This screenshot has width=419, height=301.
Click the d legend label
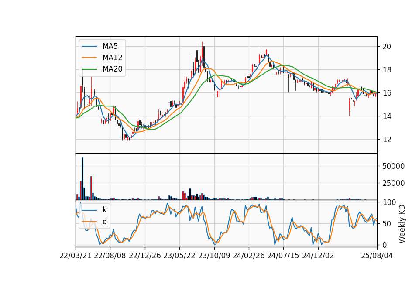coord(104,222)
